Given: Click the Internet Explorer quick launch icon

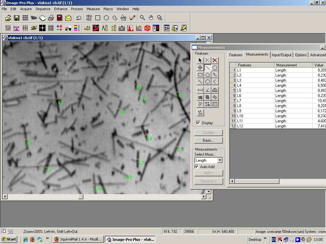Looking at the screenshot, I should tap(25, 239).
